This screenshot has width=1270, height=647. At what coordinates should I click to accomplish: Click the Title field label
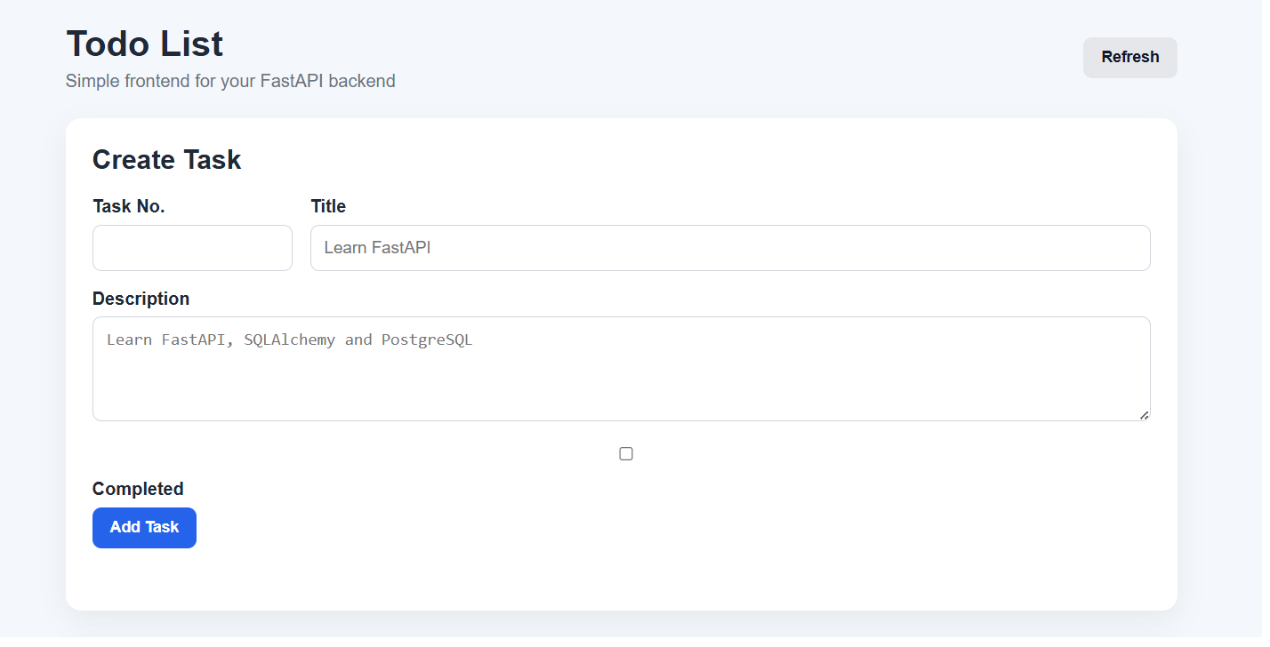point(328,206)
